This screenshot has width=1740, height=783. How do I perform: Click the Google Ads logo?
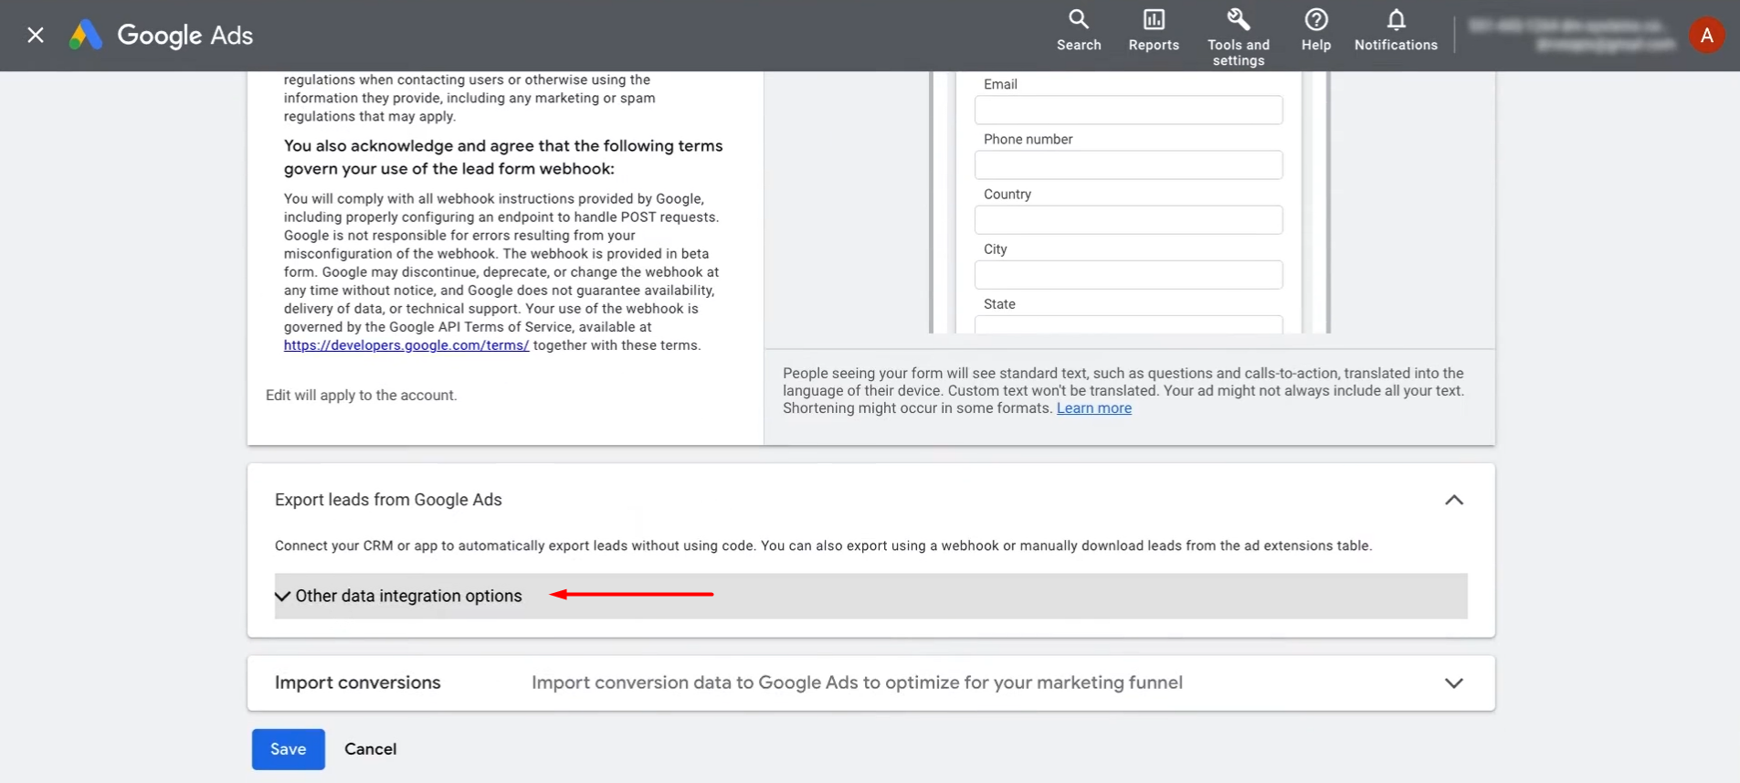point(86,35)
